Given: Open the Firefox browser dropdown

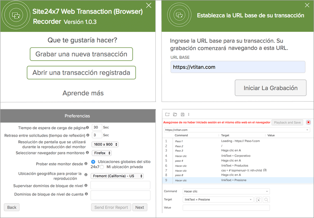Looking at the screenshot, I should pos(102,153).
